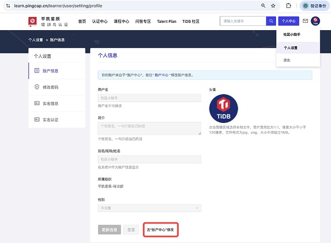Open 问答专区 in navigation
Image resolution: width=331 pixels, height=243 pixels.
pyautogui.click(x=143, y=21)
